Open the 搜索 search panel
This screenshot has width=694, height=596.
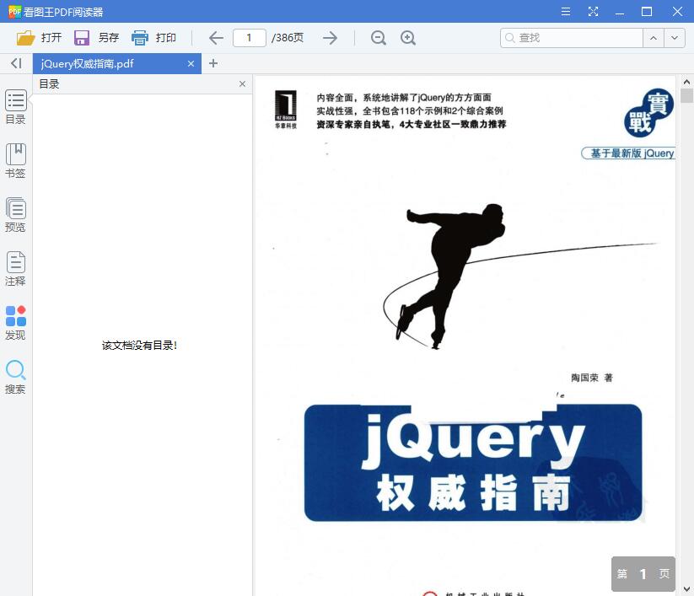point(15,377)
